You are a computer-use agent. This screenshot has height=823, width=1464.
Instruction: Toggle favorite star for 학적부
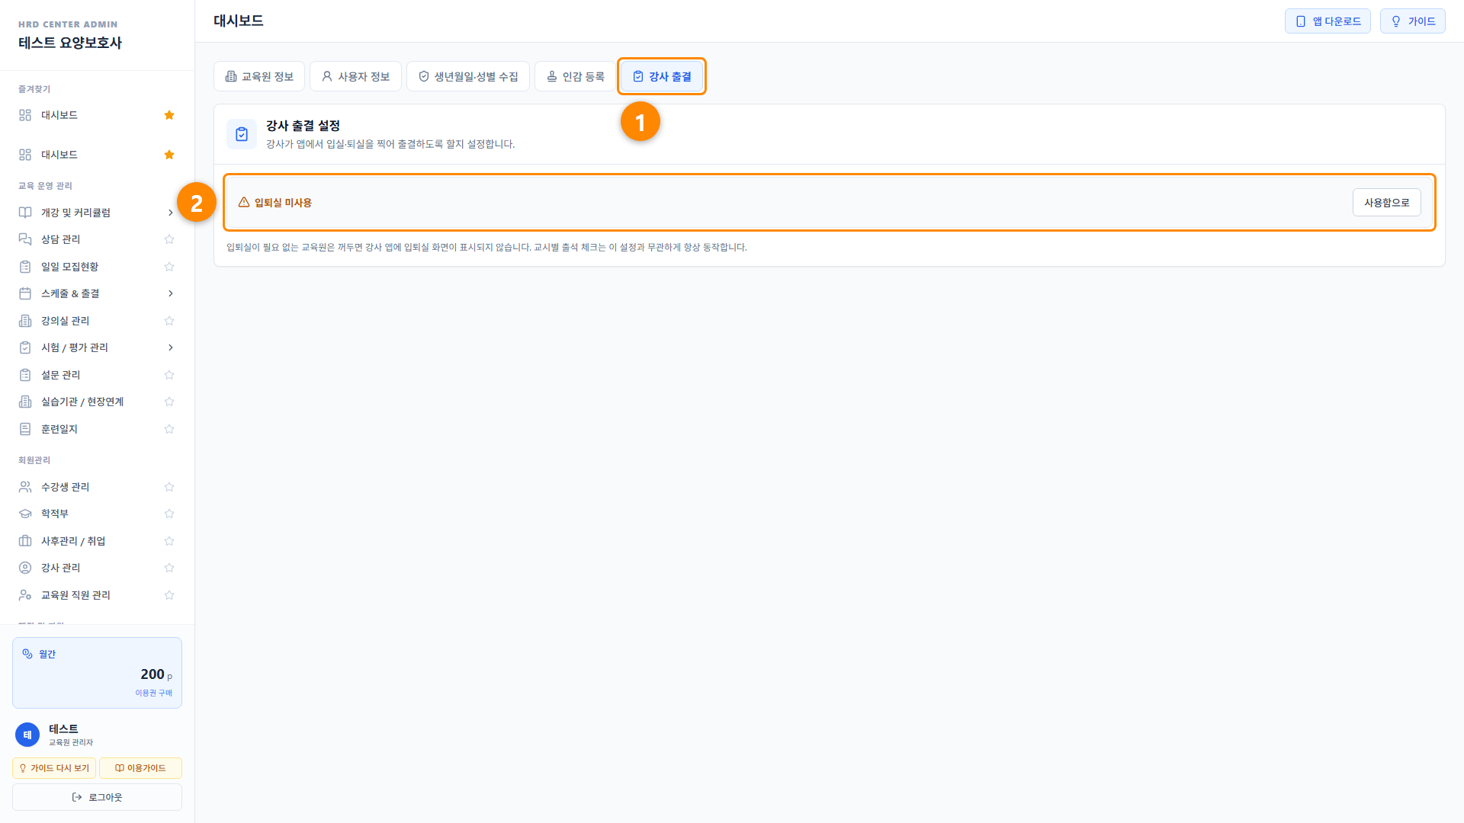(x=169, y=514)
